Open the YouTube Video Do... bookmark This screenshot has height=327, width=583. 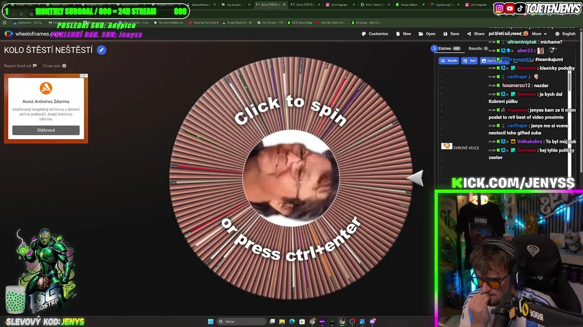pyautogui.click(x=330, y=22)
